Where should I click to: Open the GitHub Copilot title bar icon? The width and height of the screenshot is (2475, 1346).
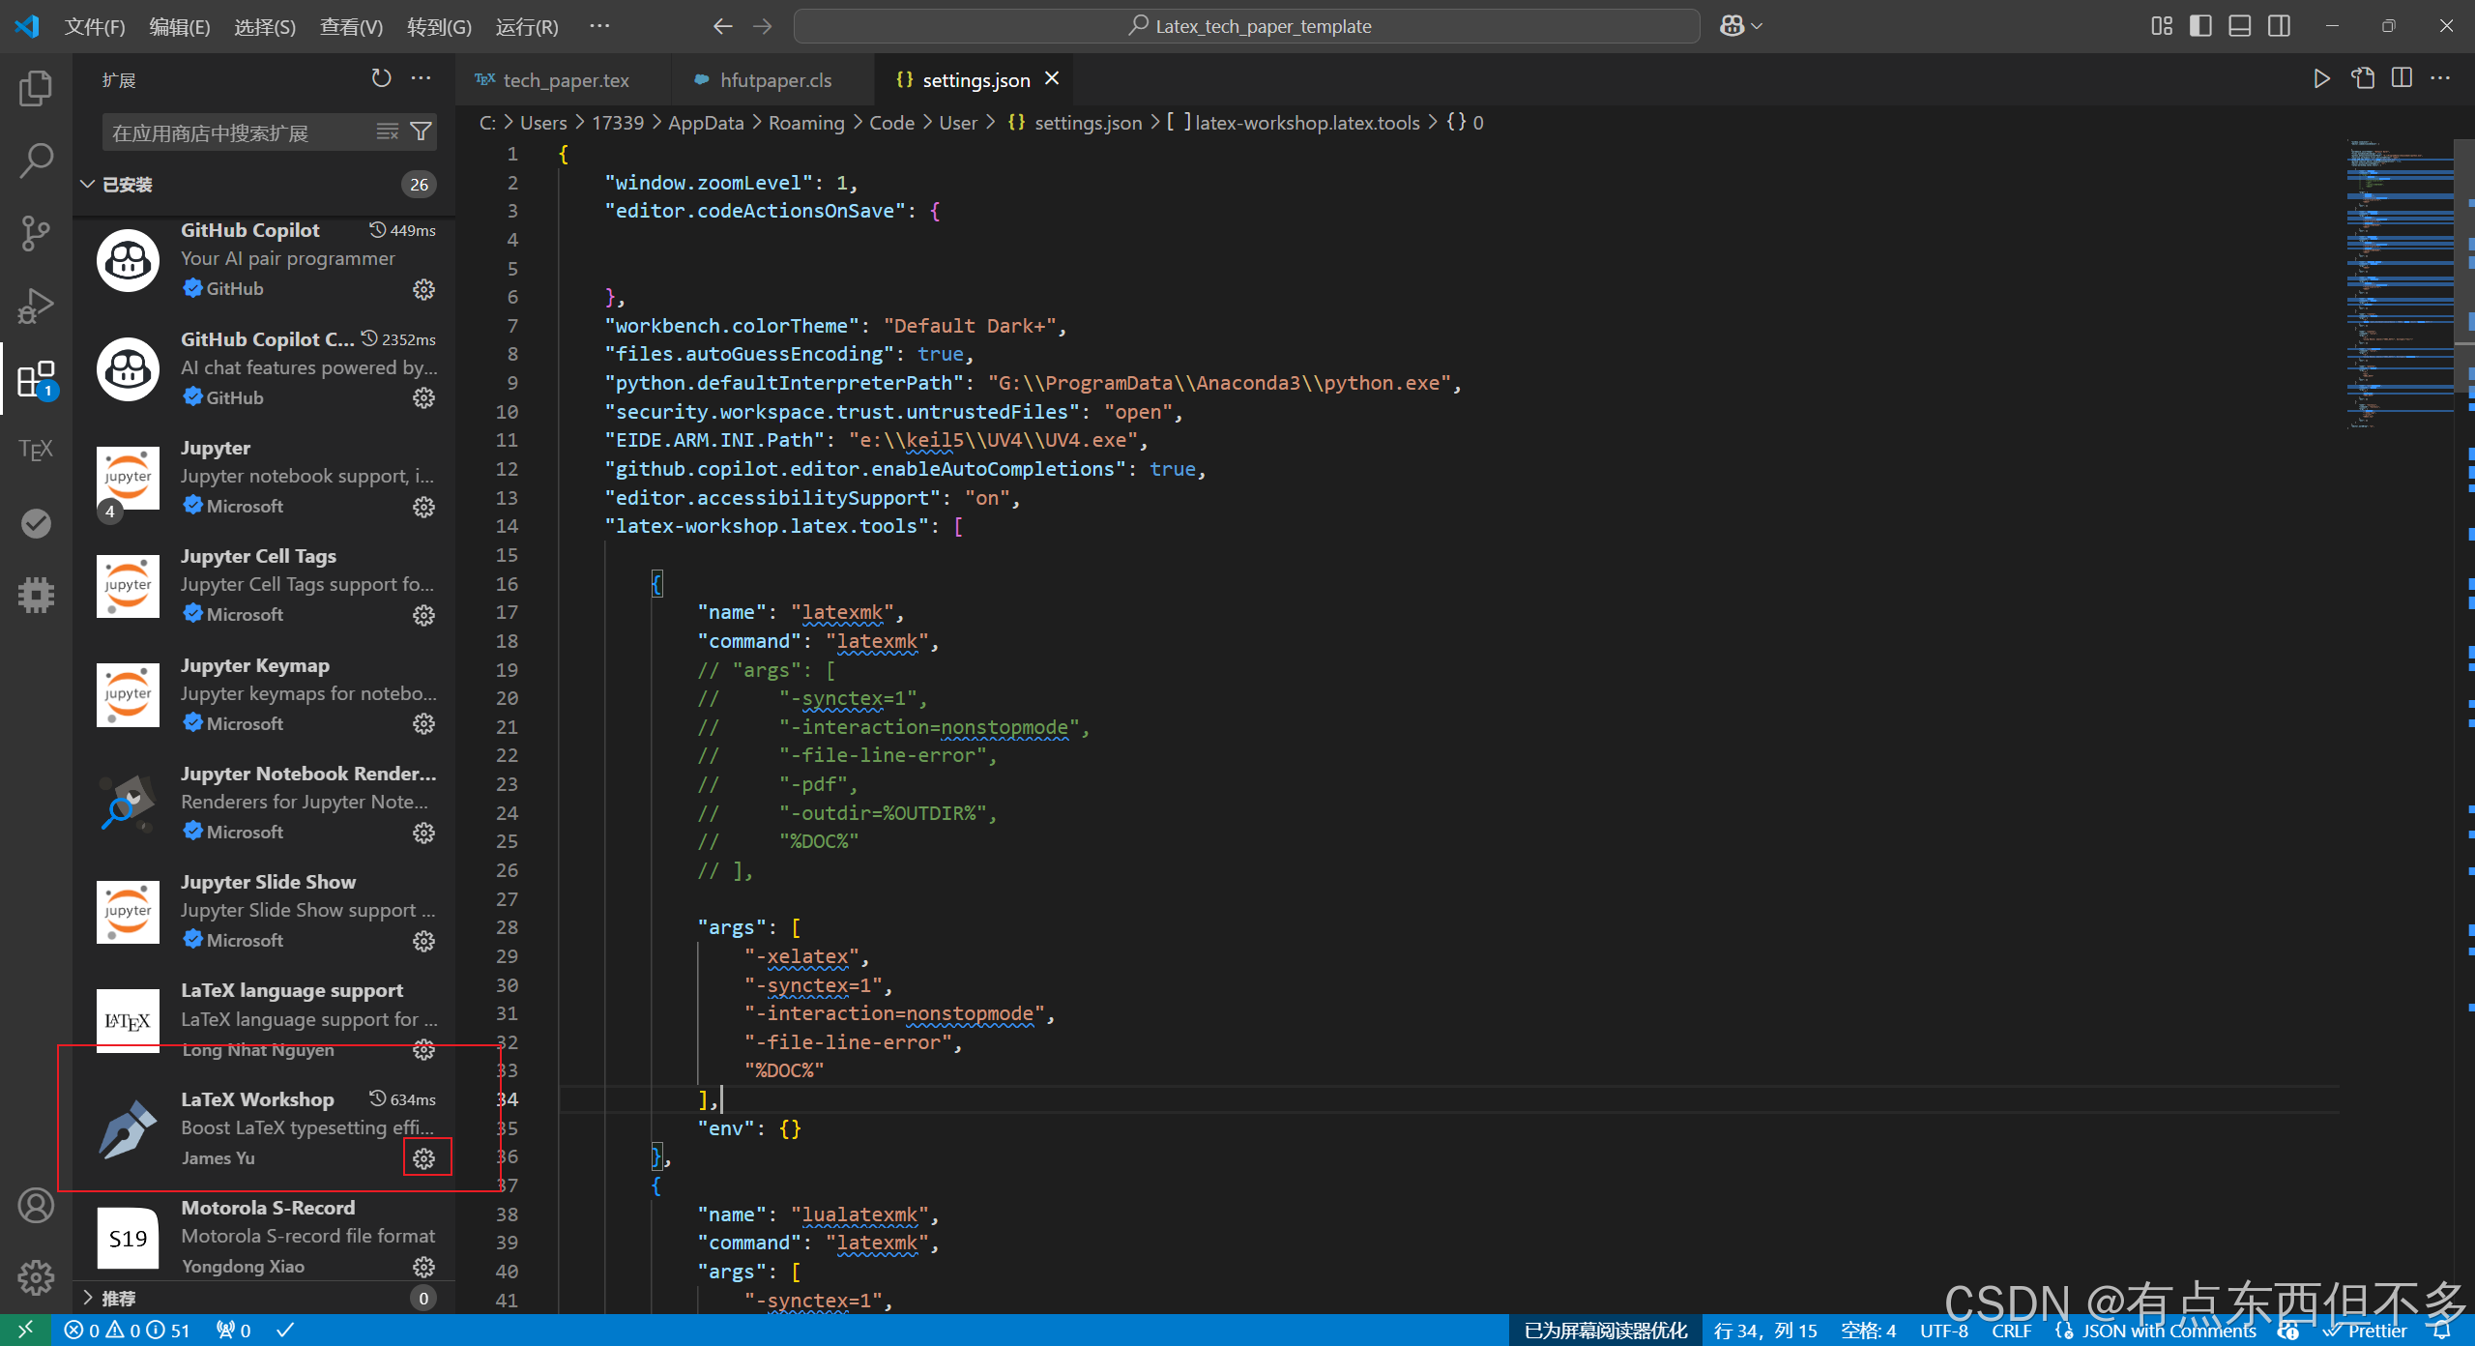pyautogui.click(x=1732, y=26)
